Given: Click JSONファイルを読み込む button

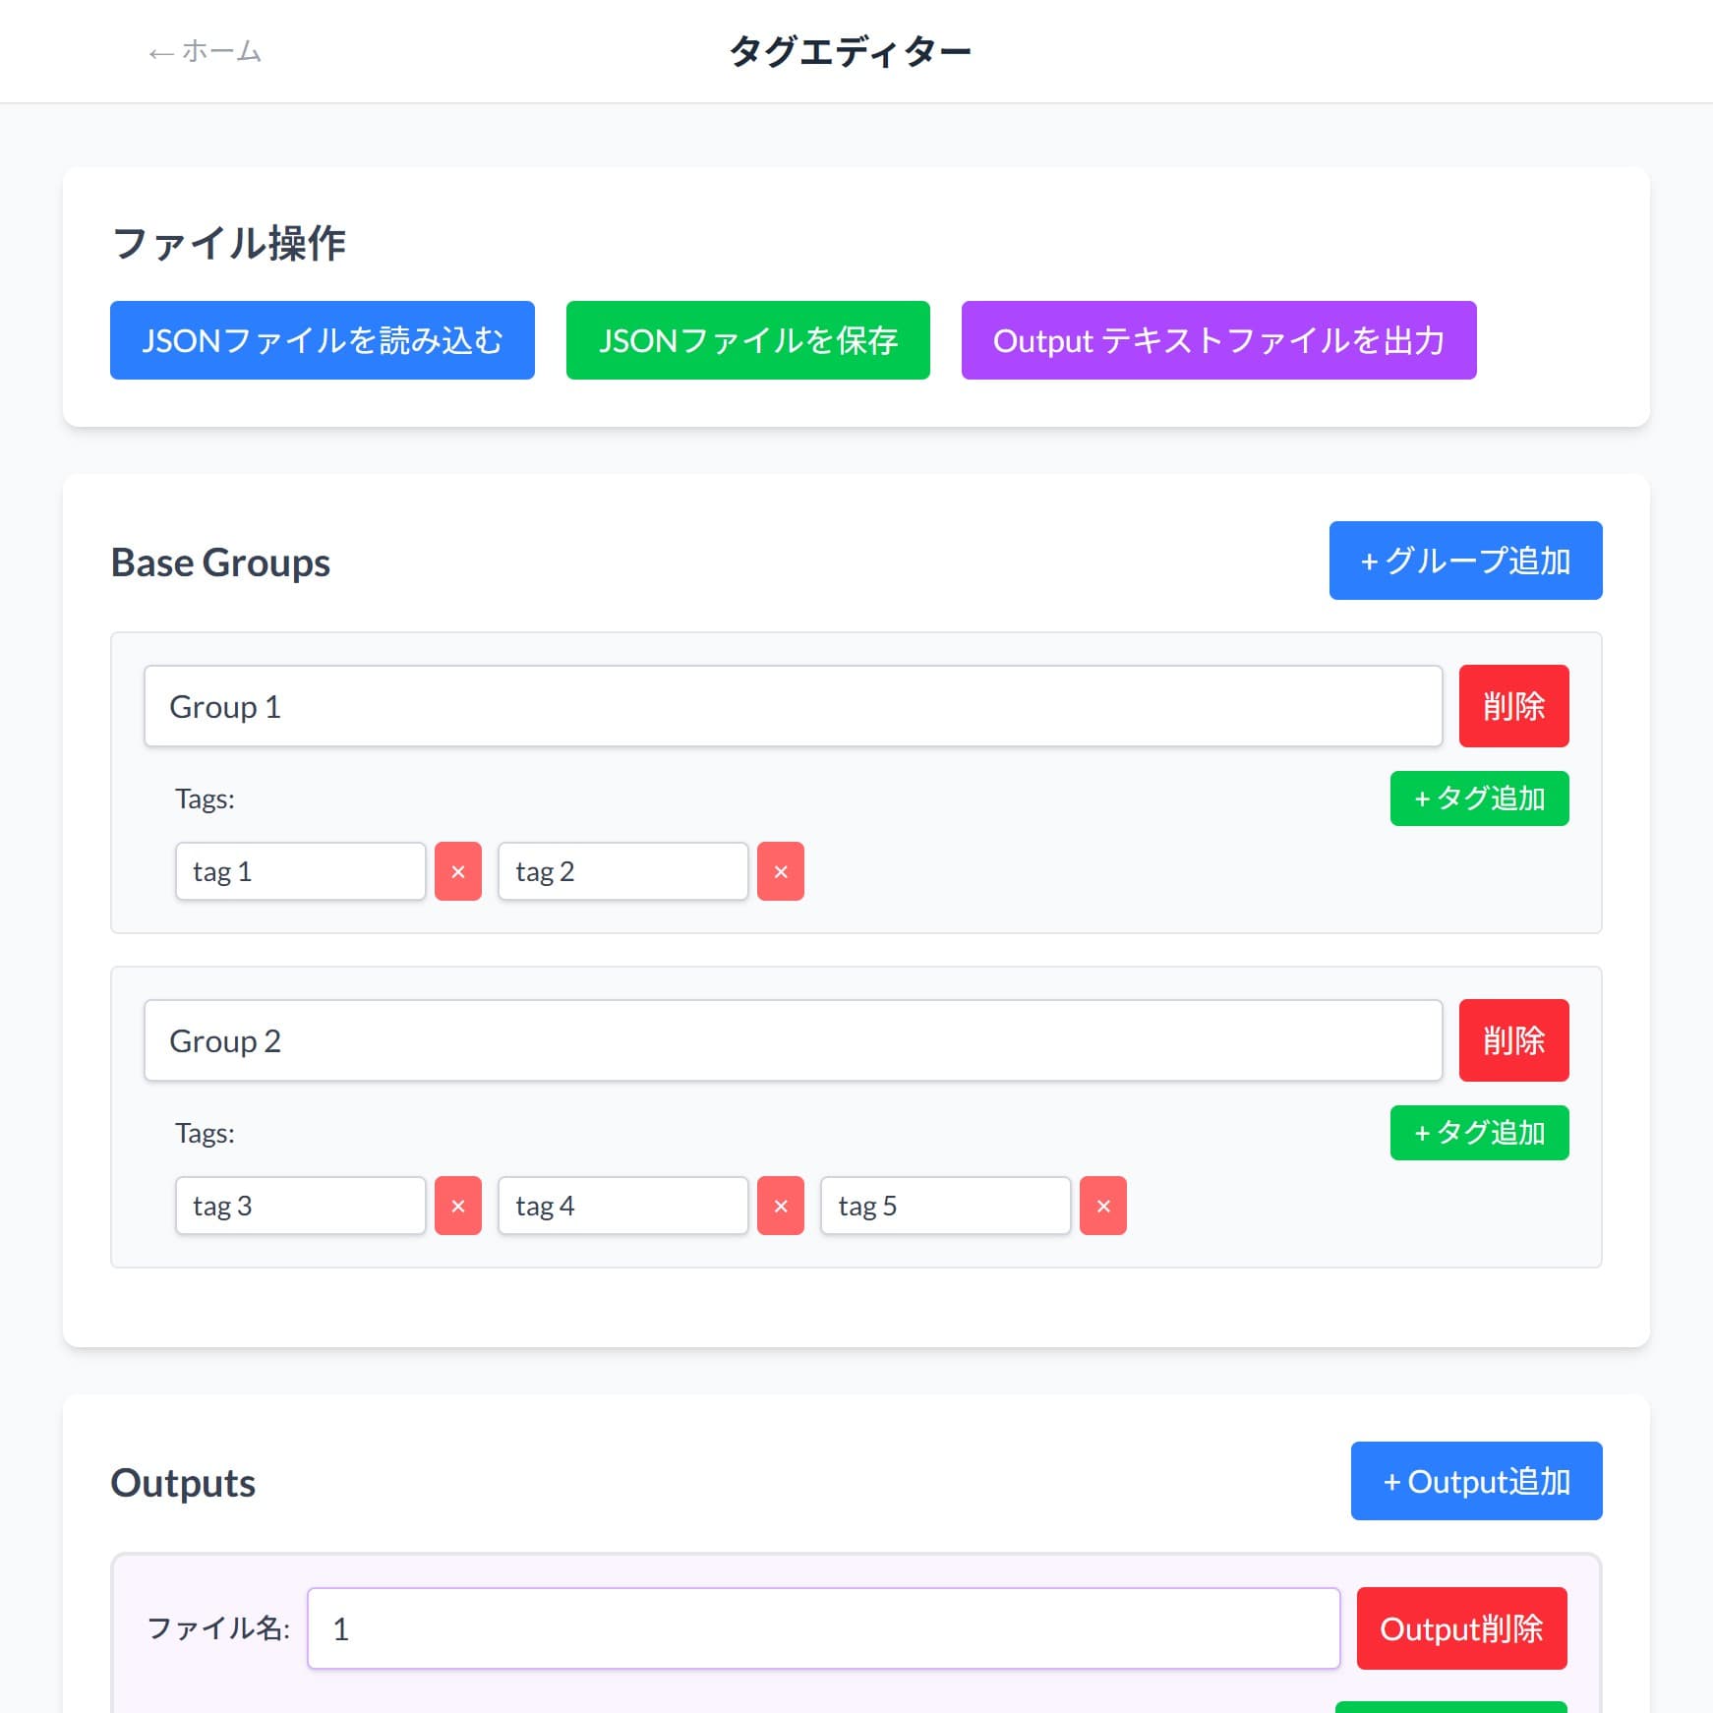Looking at the screenshot, I should coord(322,340).
